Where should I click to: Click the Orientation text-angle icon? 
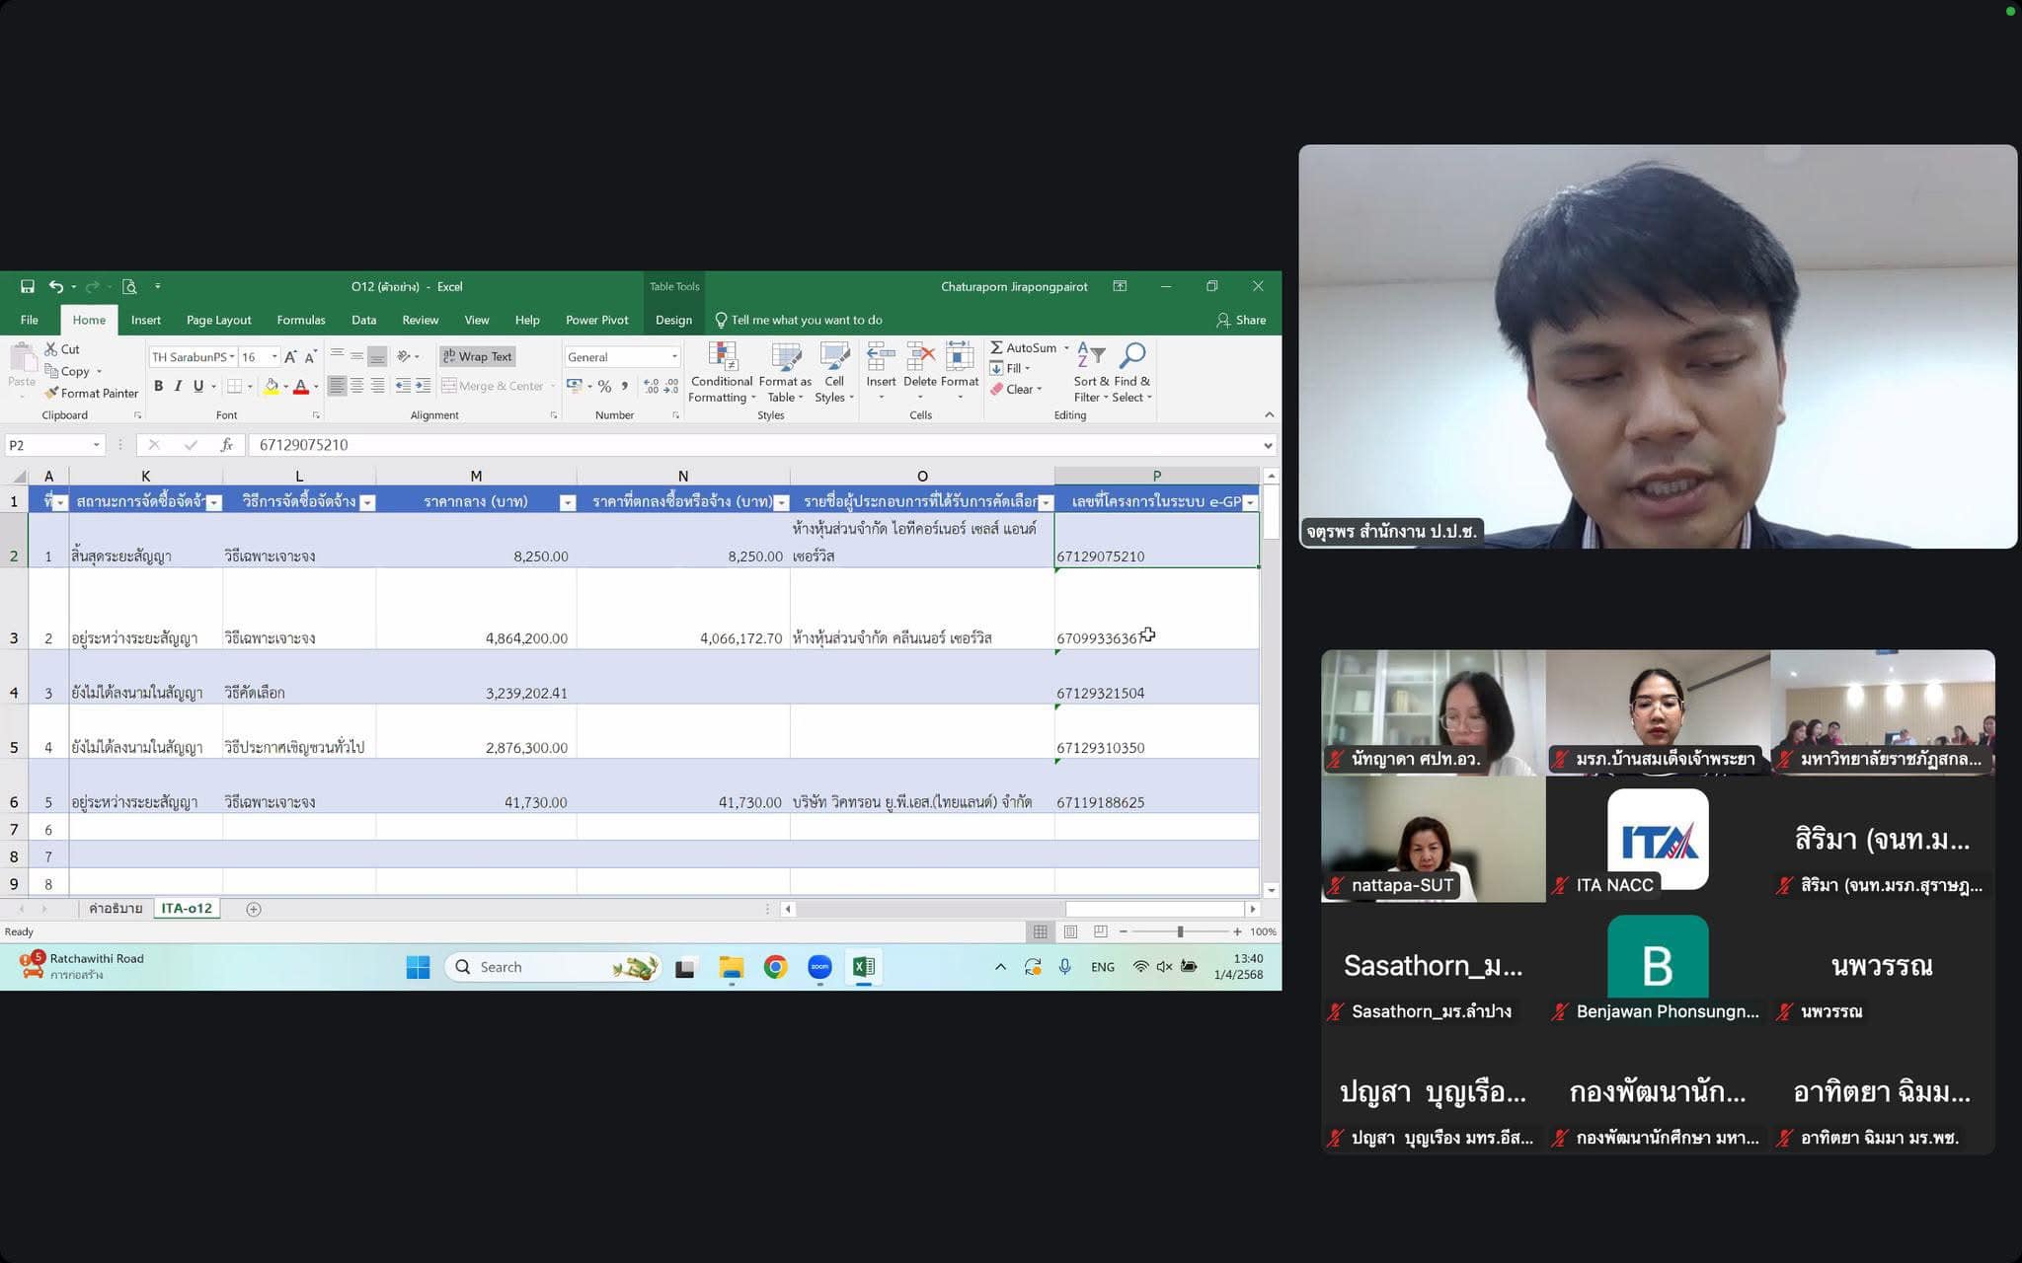tap(404, 356)
